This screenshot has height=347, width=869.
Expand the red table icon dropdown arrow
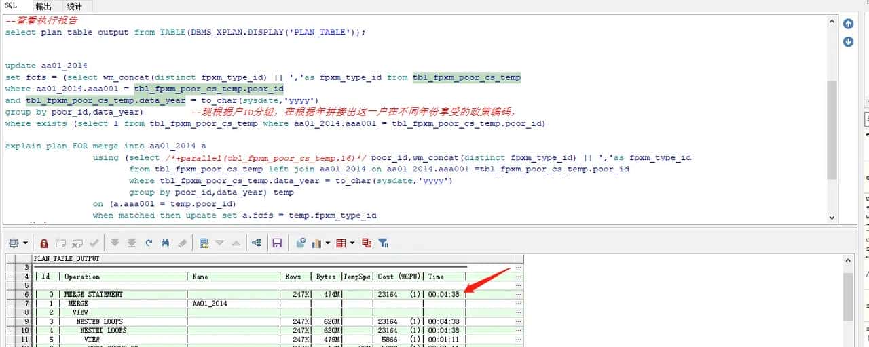click(x=352, y=243)
